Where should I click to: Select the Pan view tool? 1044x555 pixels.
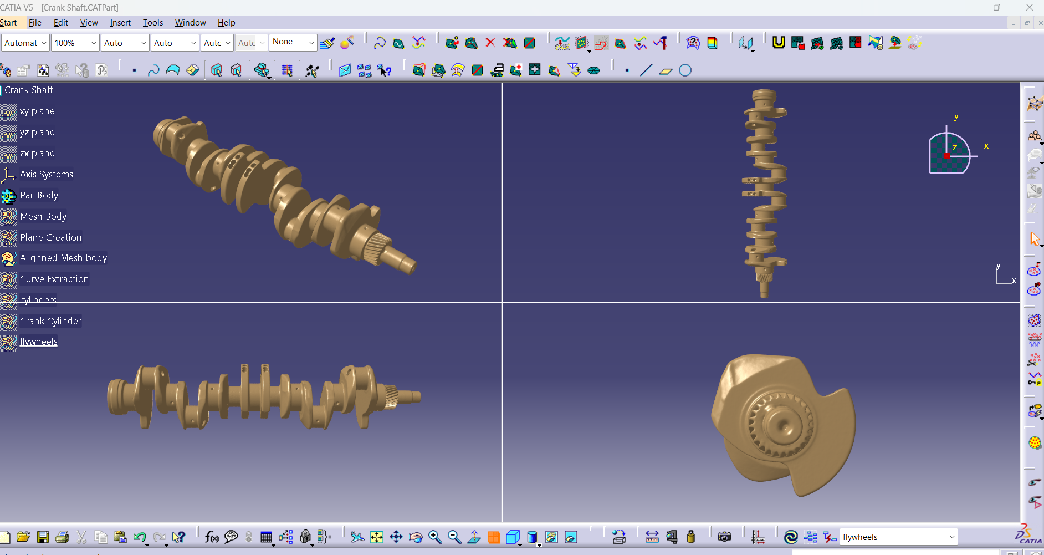click(x=396, y=537)
